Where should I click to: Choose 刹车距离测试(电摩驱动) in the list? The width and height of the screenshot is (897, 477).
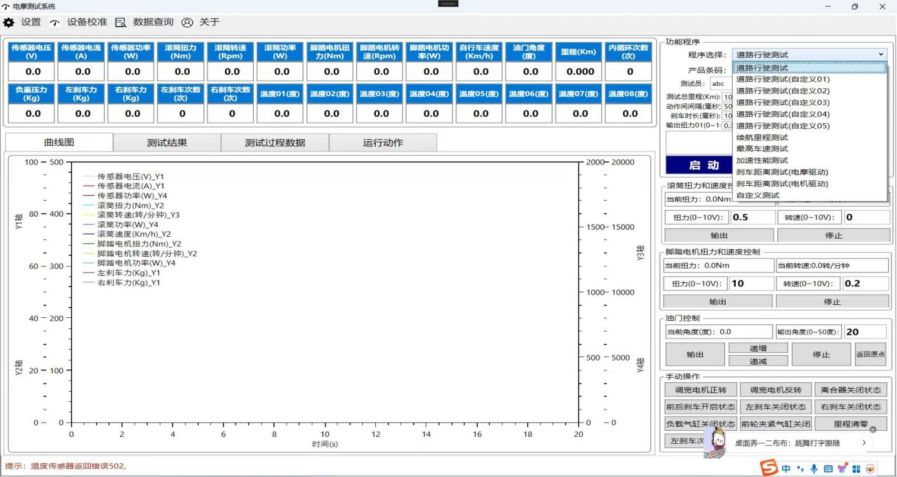782,172
